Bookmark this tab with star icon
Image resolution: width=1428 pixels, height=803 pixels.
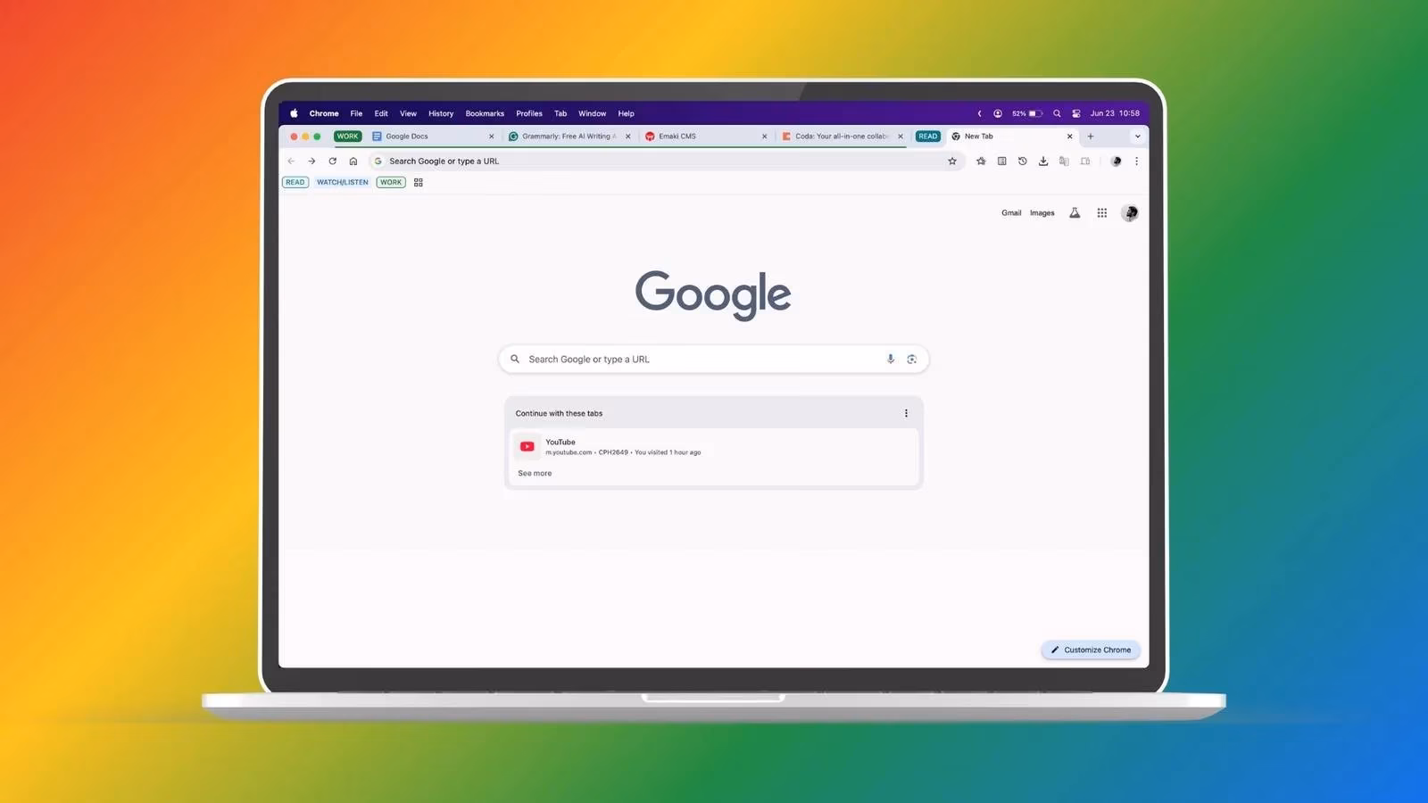952,161
